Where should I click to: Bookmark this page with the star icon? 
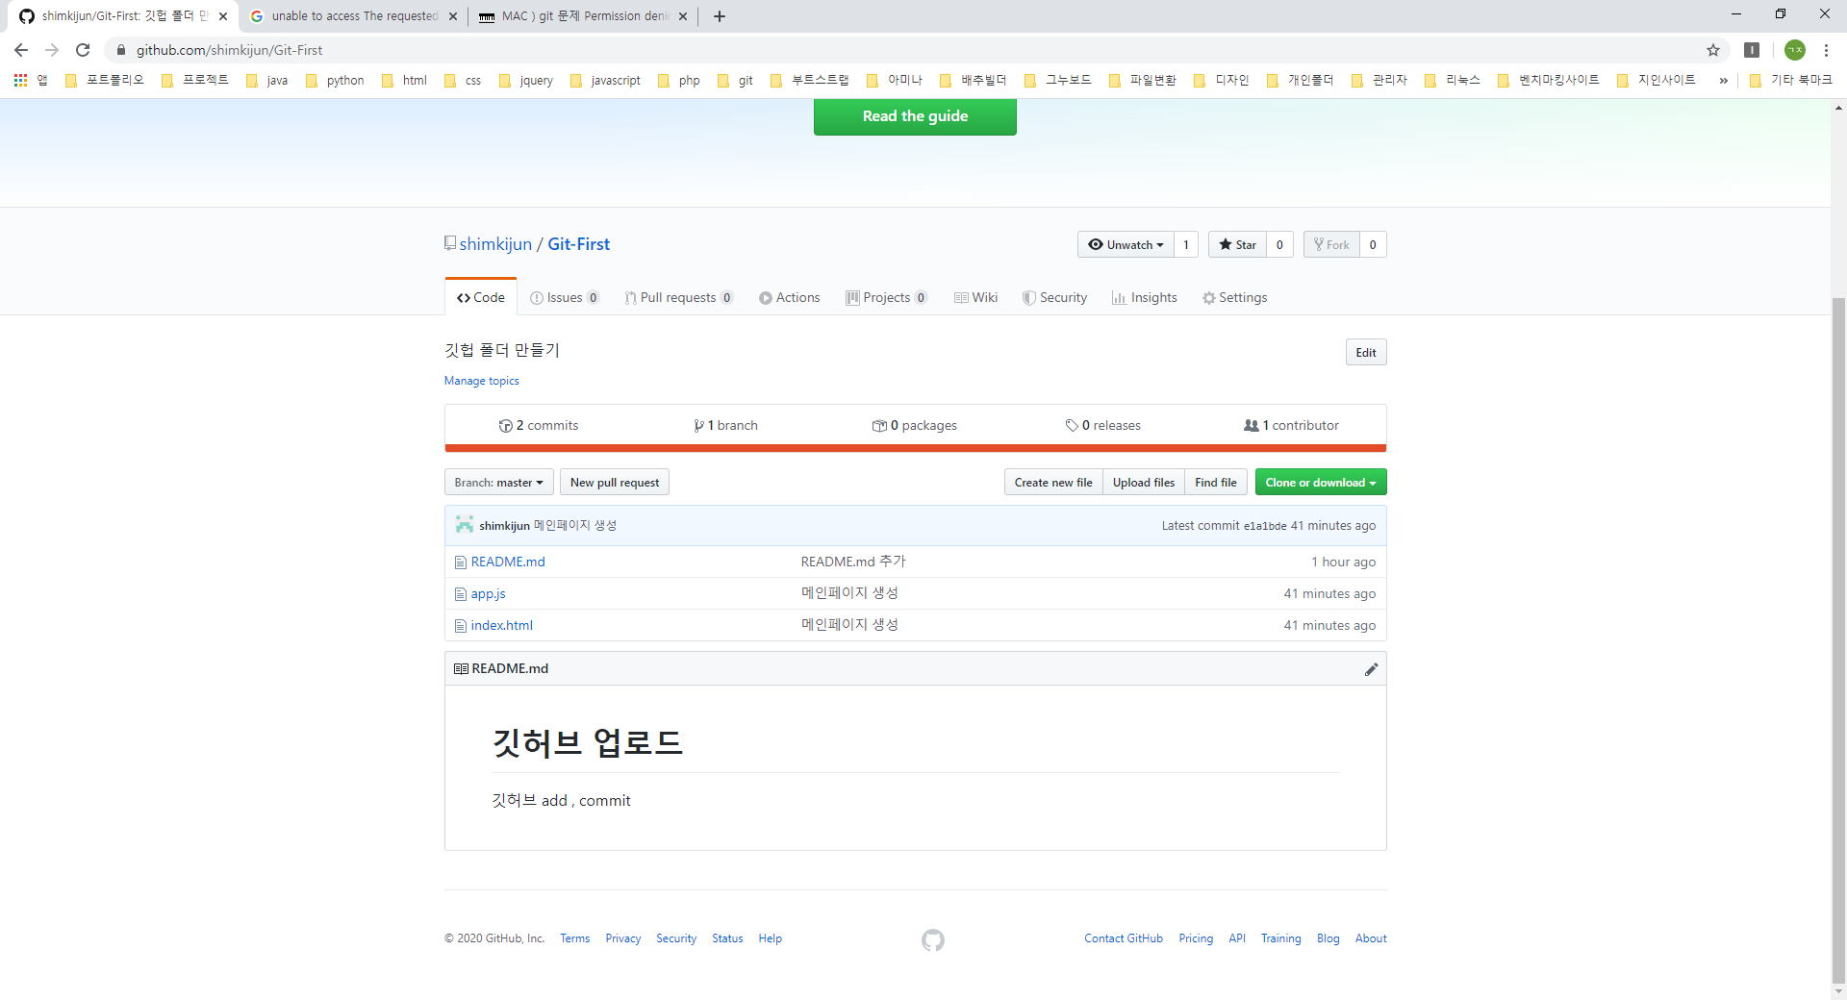pyautogui.click(x=1713, y=50)
